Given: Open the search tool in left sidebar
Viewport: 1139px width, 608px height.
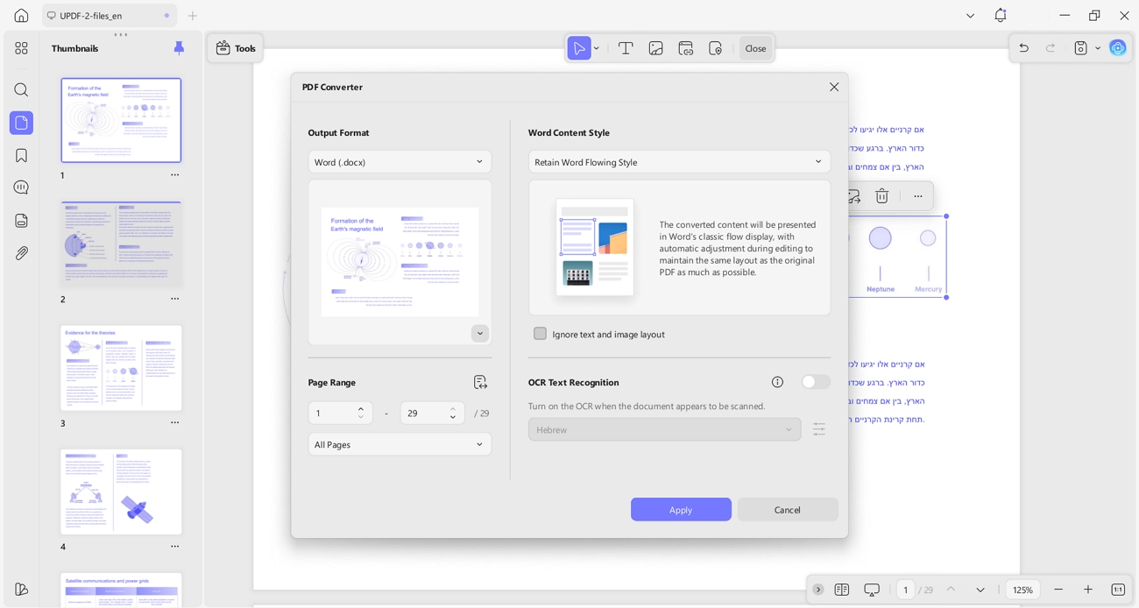Looking at the screenshot, I should coord(21,90).
